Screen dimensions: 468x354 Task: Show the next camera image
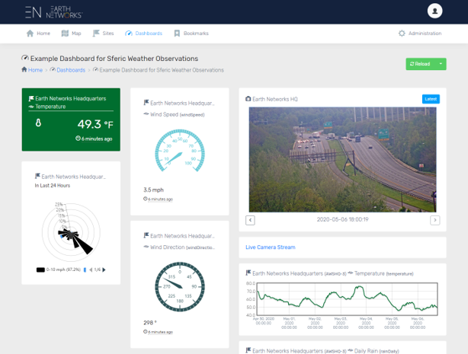(434, 220)
